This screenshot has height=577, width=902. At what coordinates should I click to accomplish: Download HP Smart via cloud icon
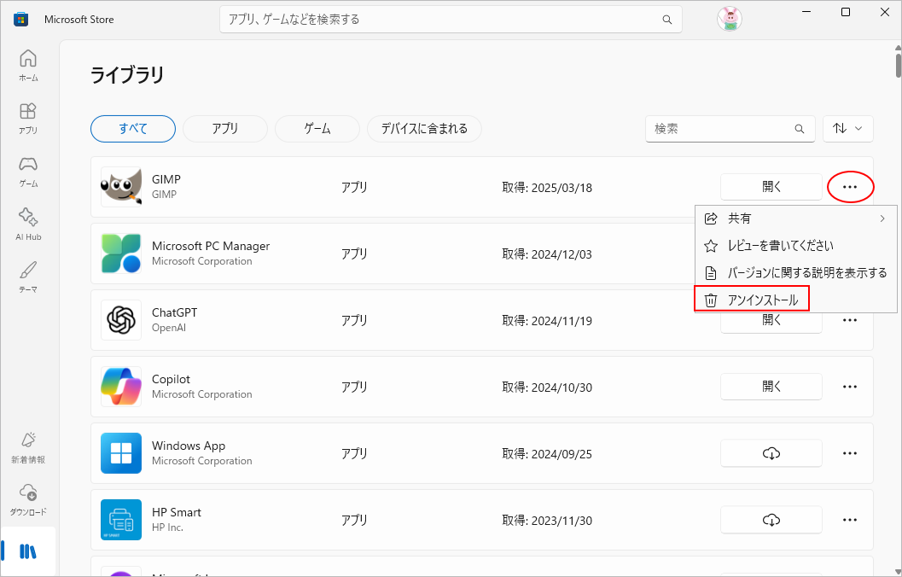click(771, 520)
